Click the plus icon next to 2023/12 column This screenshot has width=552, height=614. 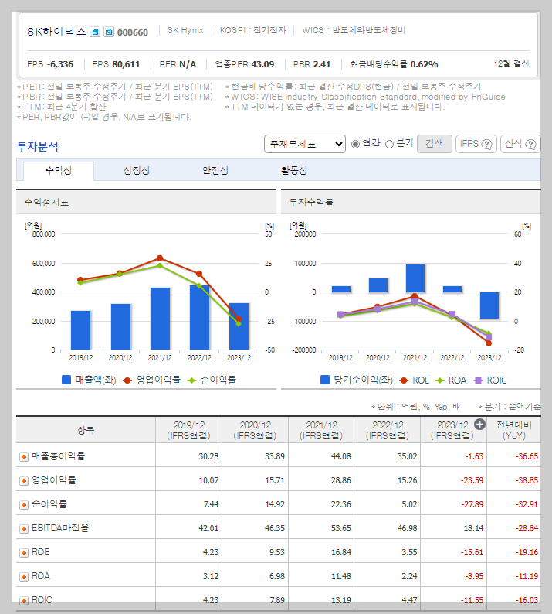pyautogui.click(x=479, y=424)
